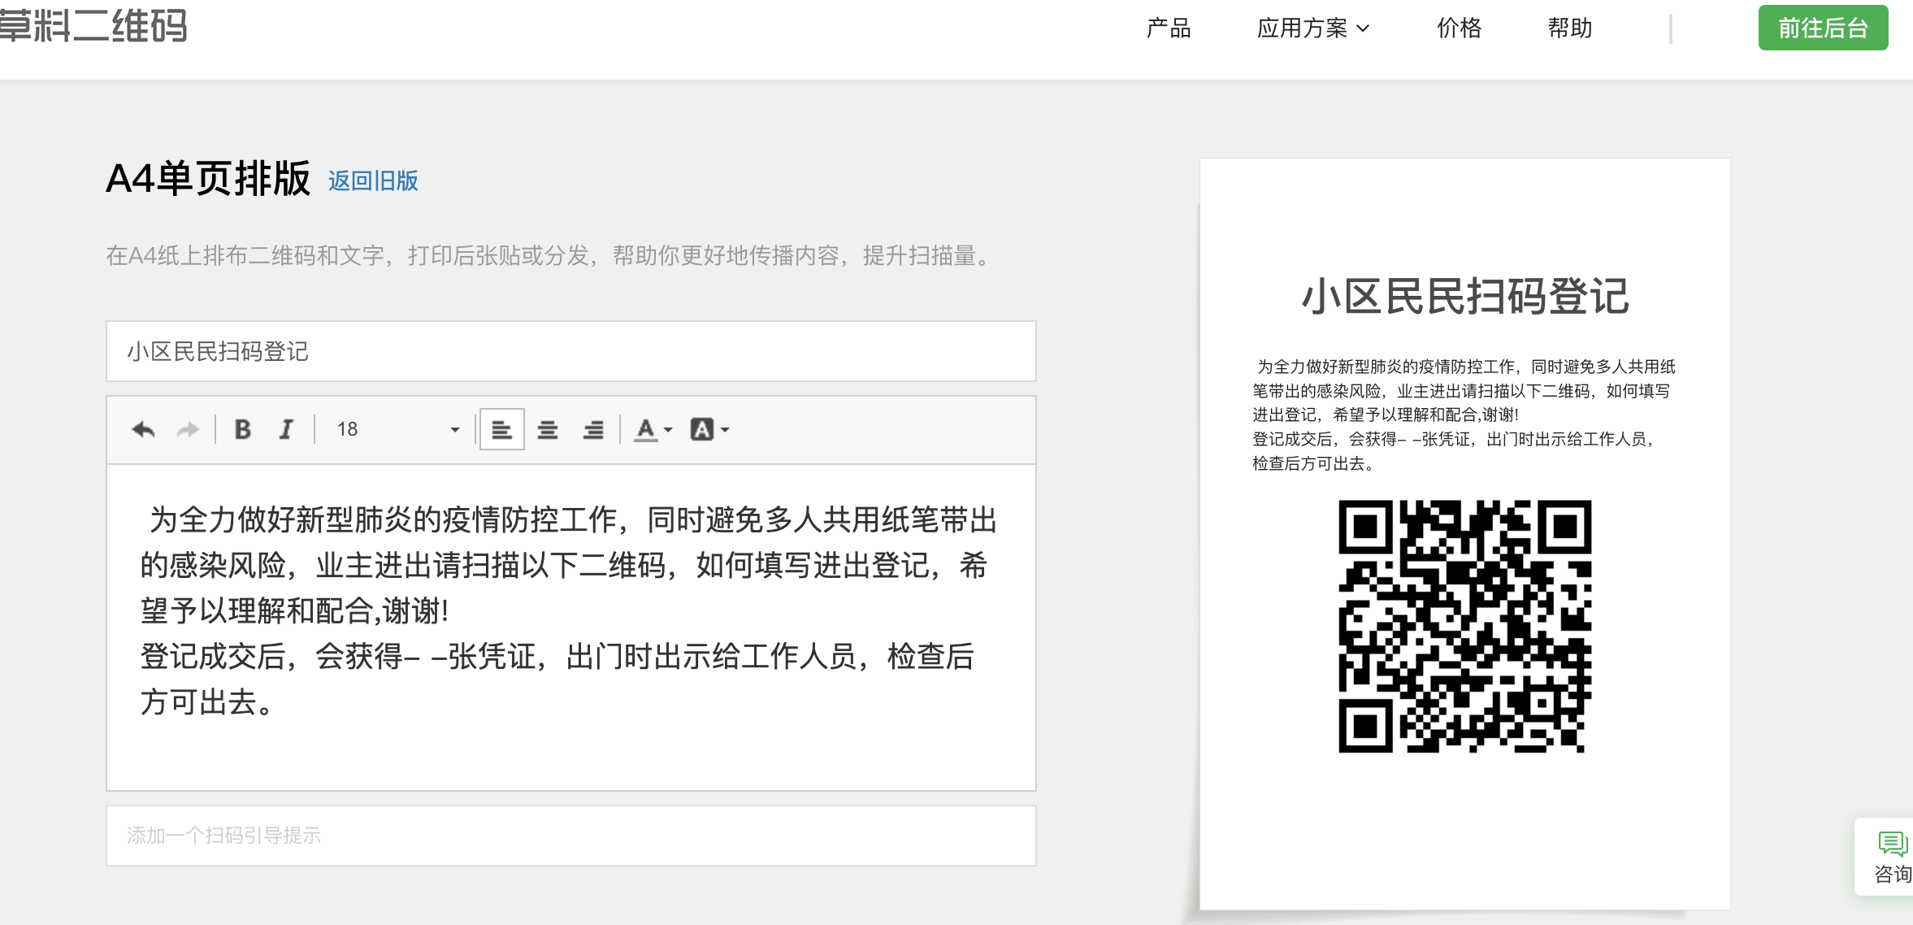The image size is (1913, 925).
Task: Apply the underlined A text color
Action: pos(646,429)
